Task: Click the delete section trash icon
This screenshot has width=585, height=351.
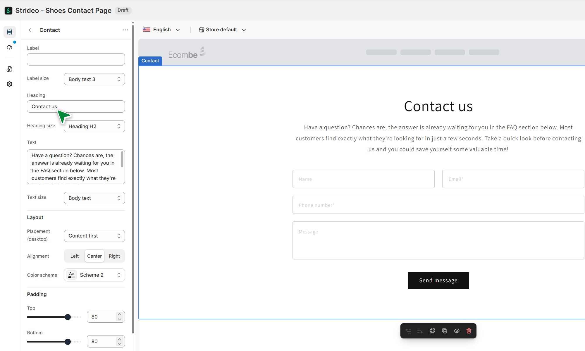Action: (469, 331)
